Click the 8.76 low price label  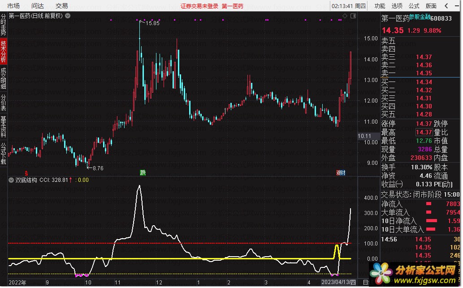point(98,168)
